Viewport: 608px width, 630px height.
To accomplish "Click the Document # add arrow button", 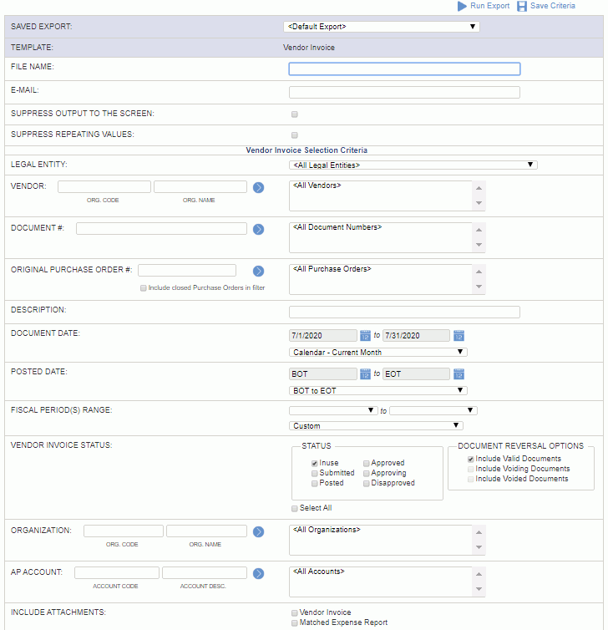I will point(259,230).
